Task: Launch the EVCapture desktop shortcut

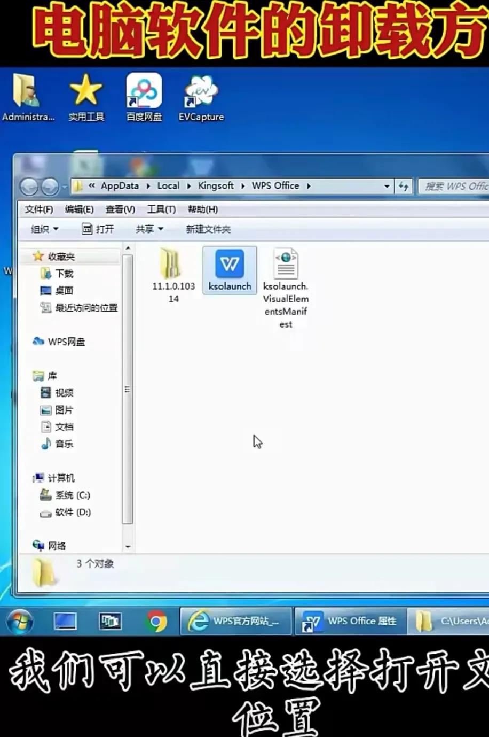Action: coord(201,98)
